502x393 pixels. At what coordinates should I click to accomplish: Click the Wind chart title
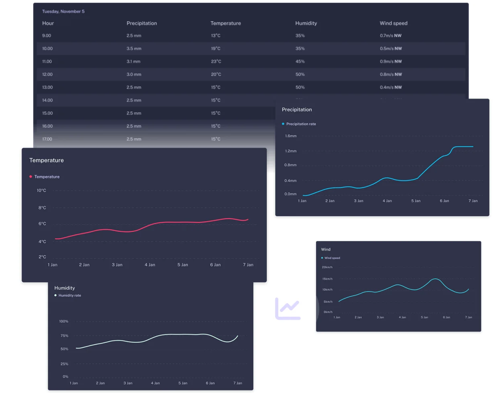click(326, 249)
